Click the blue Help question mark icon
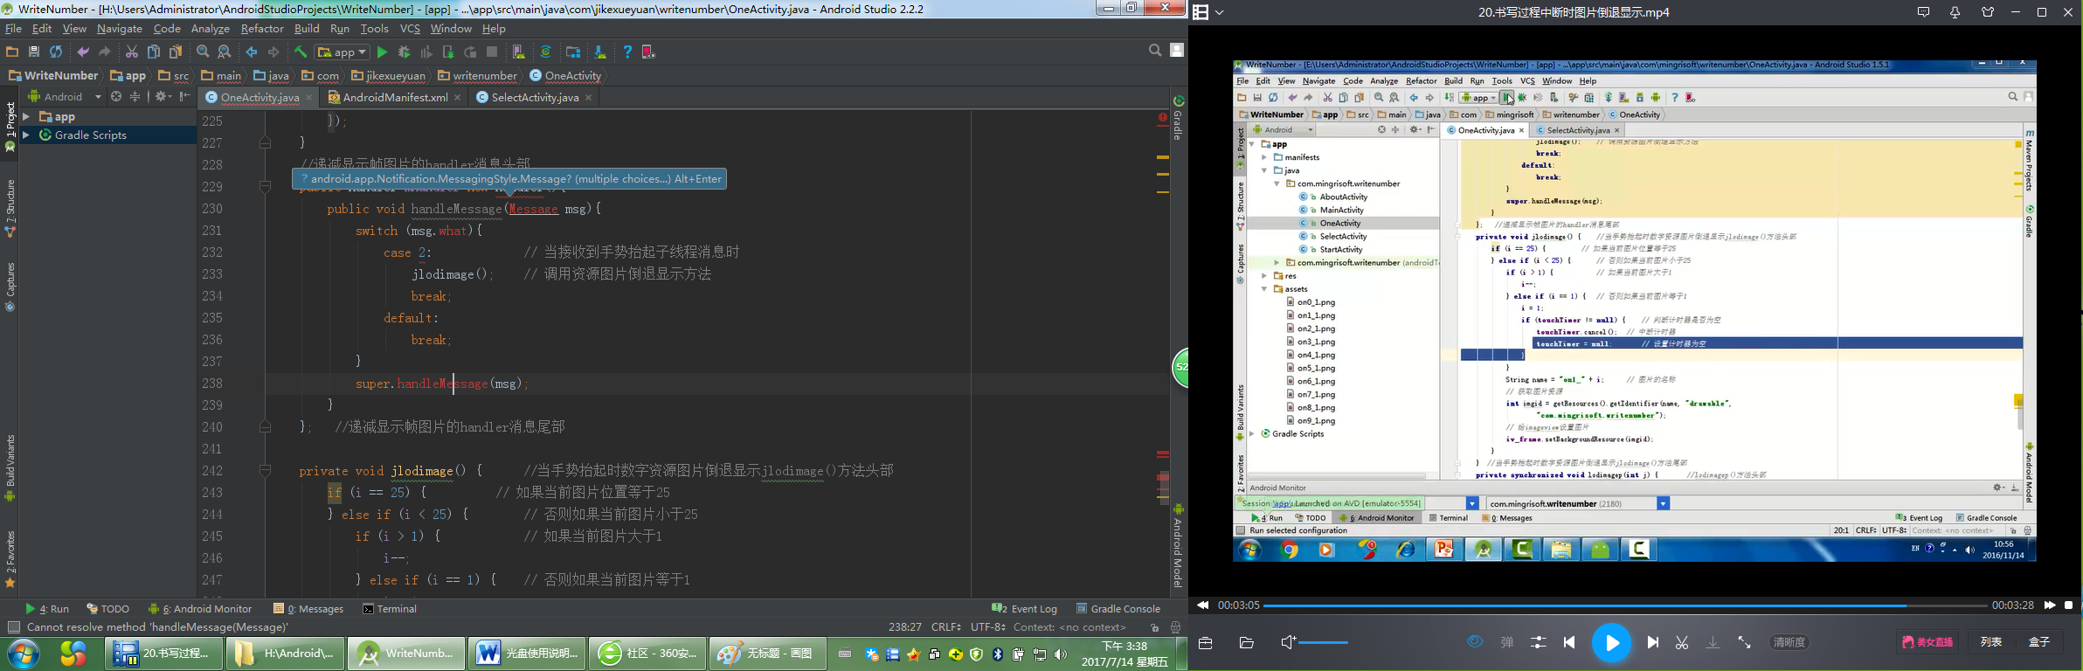This screenshot has height=671, width=2083. [627, 52]
